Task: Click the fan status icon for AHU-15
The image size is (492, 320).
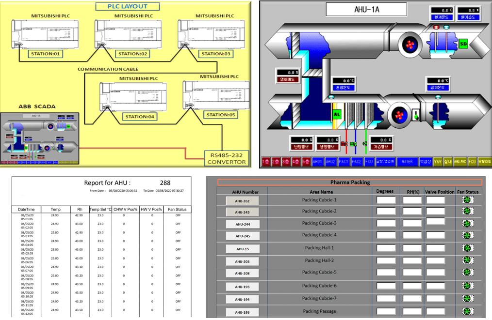Action: 468,248
